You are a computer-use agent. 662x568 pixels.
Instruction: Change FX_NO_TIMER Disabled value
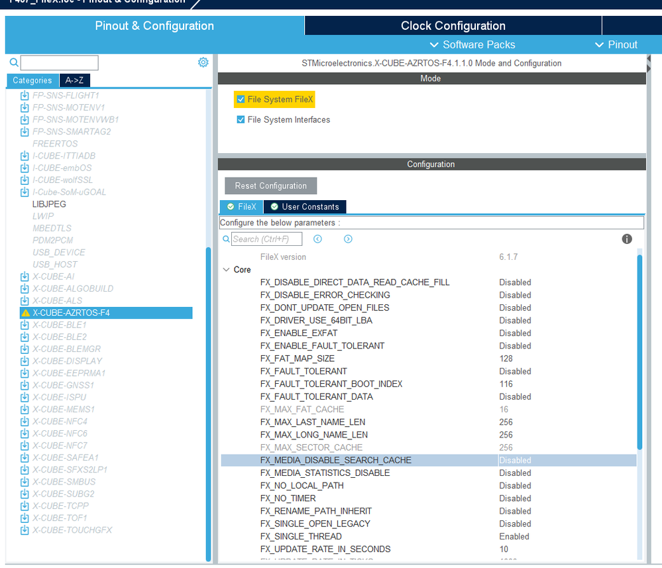pos(515,498)
